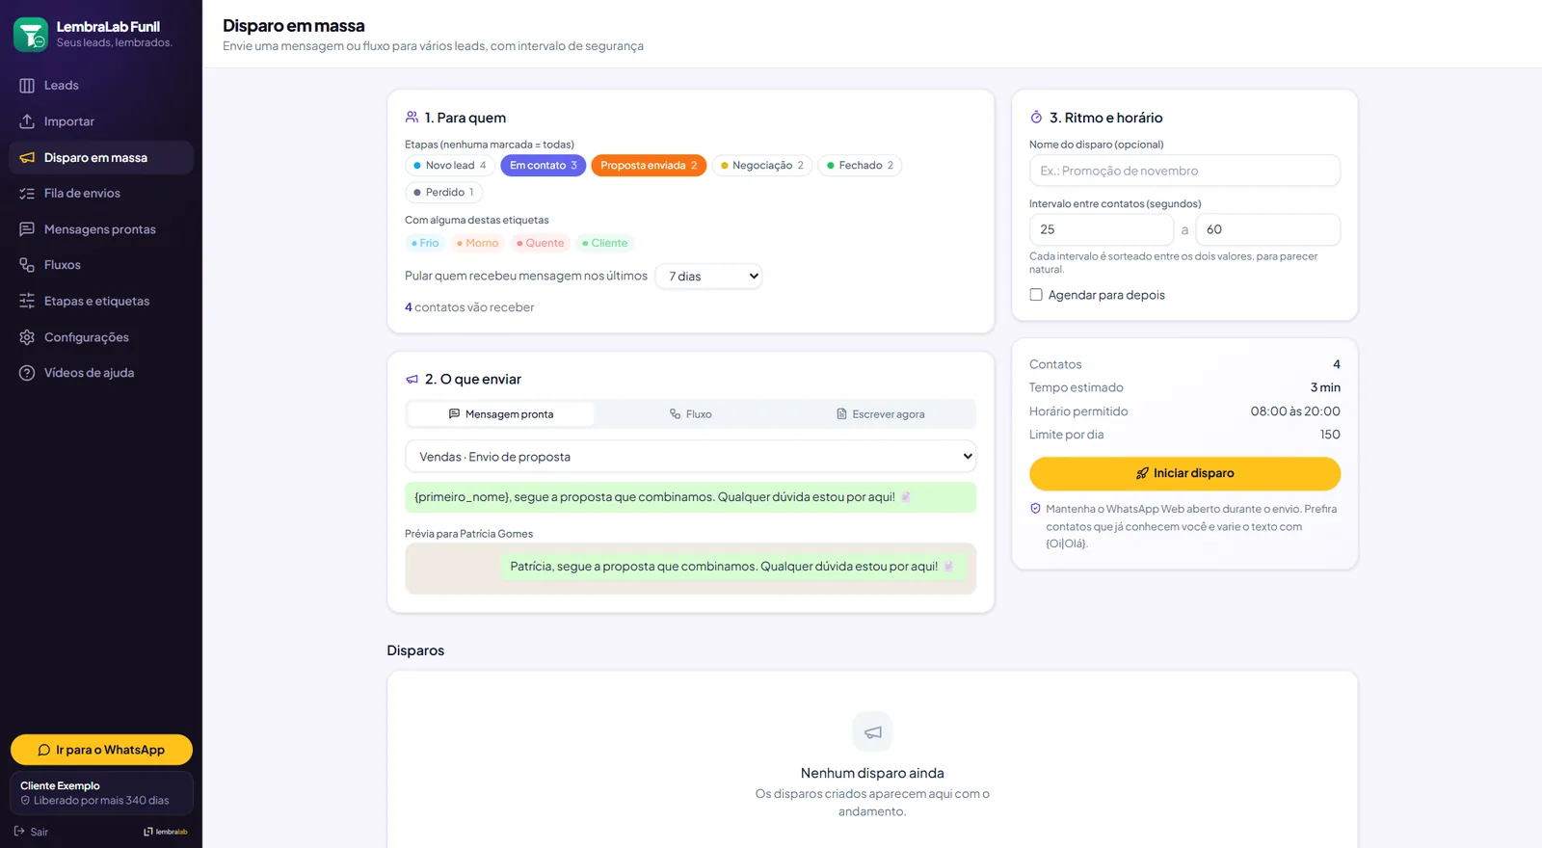Open the Vendas · Envio de proposta dropdown
Image resolution: width=1542 pixels, height=848 pixels.
[690, 457]
